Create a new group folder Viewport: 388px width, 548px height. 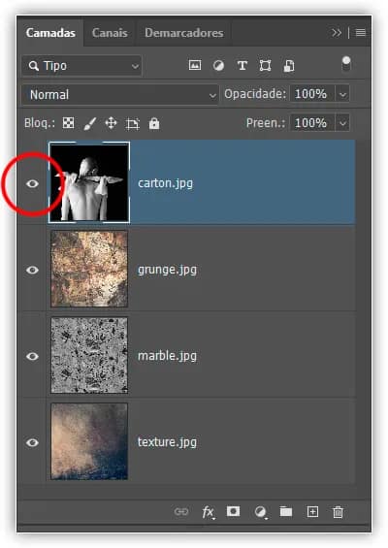tap(286, 512)
